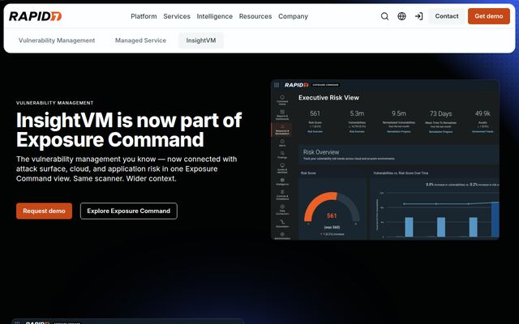
Task: Open the Platform menu
Action: pos(144,16)
